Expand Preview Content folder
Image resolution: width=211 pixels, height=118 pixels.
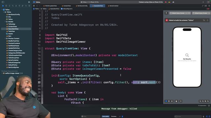click(5, 39)
